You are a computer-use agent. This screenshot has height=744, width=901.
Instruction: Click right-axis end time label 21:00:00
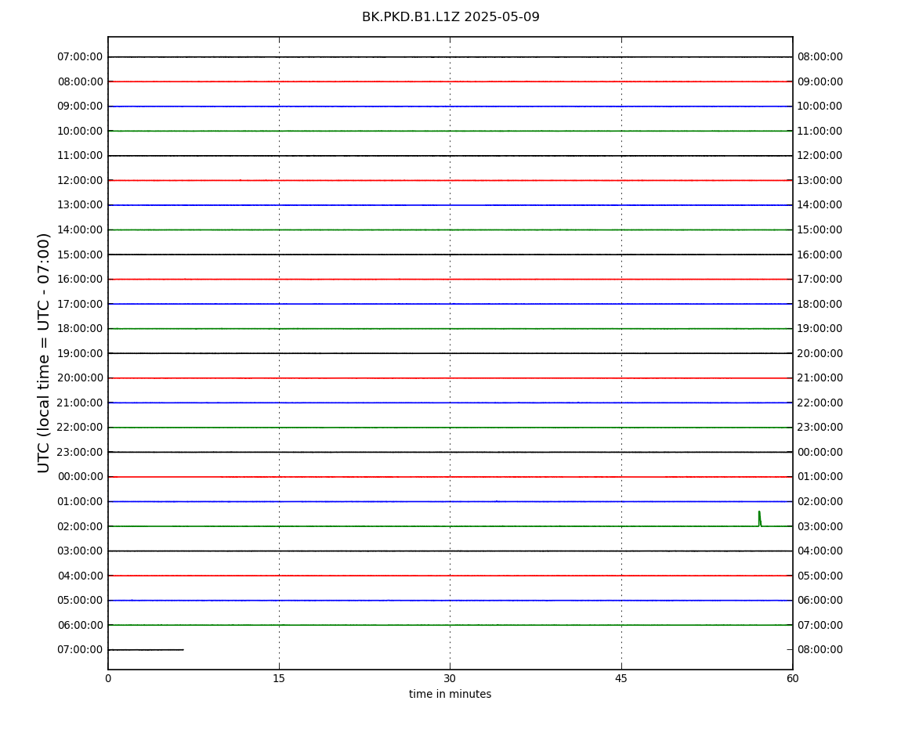pyautogui.click(x=820, y=378)
